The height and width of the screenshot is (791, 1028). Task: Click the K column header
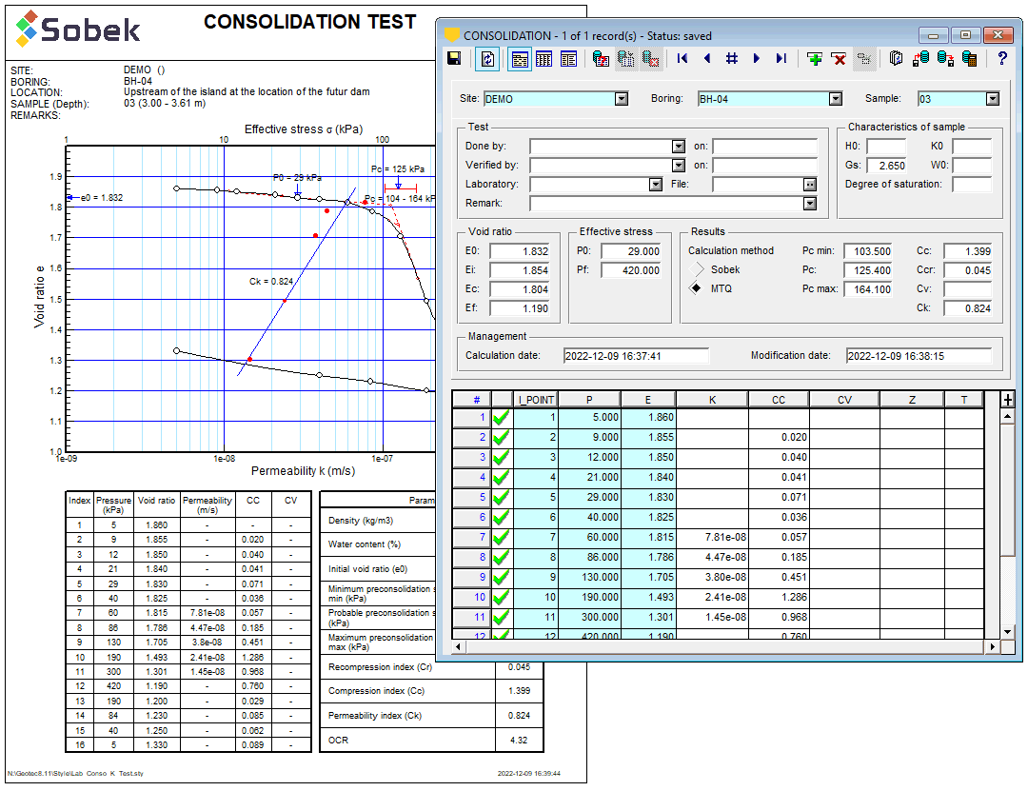pyautogui.click(x=712, y=400)
